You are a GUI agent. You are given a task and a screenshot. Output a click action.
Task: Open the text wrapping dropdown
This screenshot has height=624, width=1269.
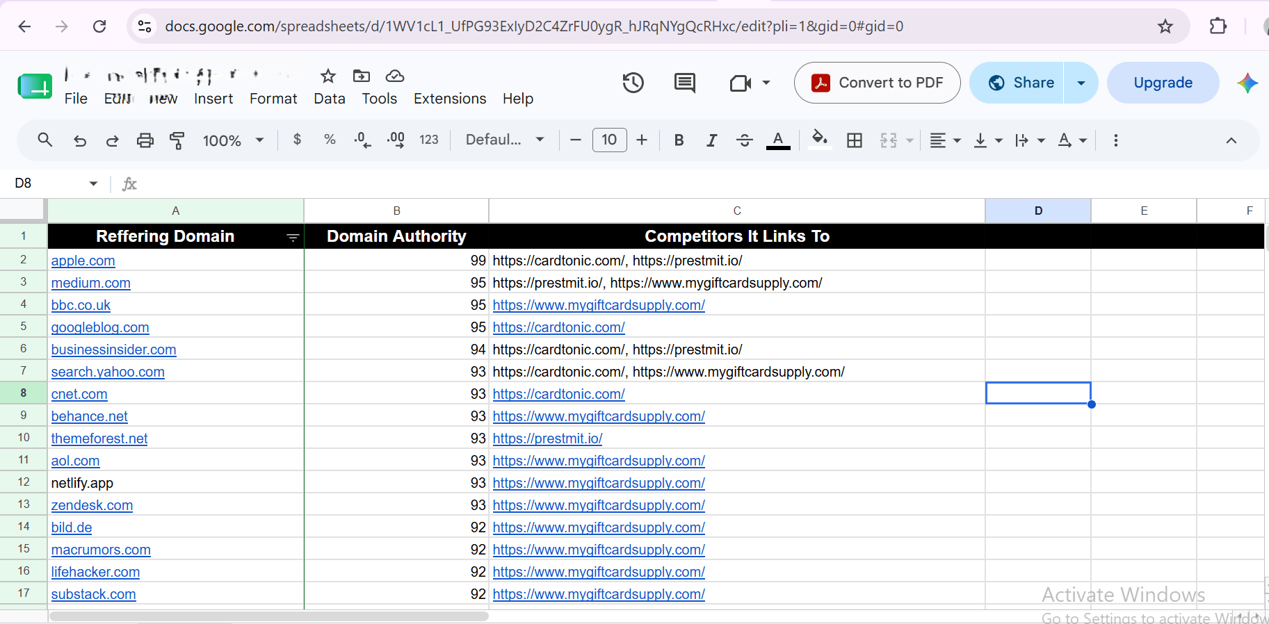pyautogui.click(x=1030, y=140)
